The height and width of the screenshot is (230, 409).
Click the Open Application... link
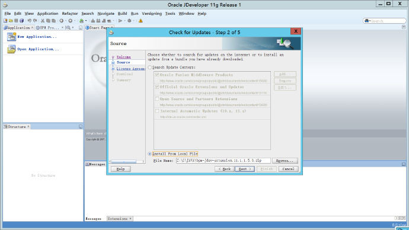point(38,49)
